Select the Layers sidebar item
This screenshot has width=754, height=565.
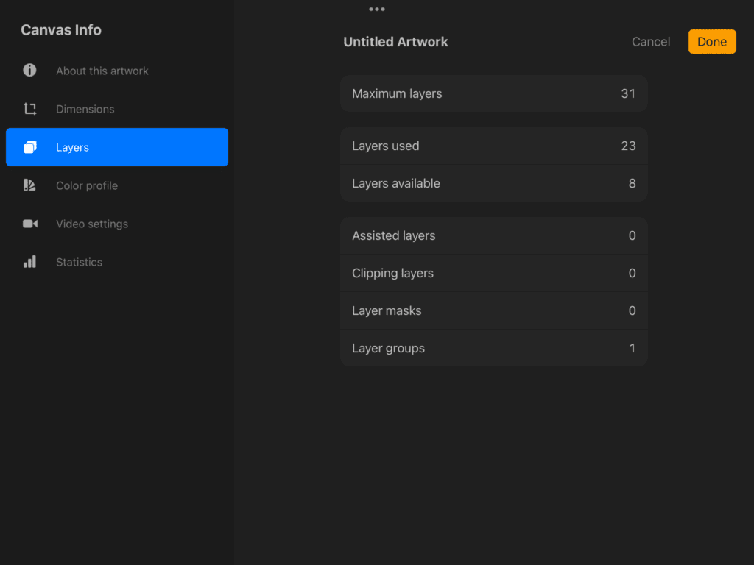[x=116, y=147]
